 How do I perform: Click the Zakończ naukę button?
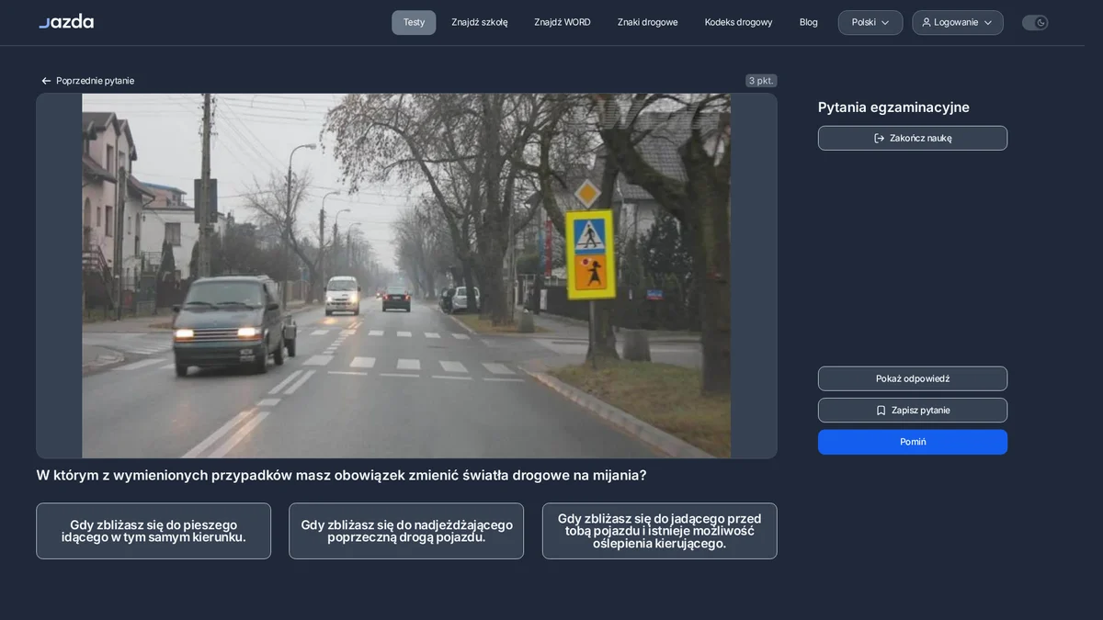913,138
